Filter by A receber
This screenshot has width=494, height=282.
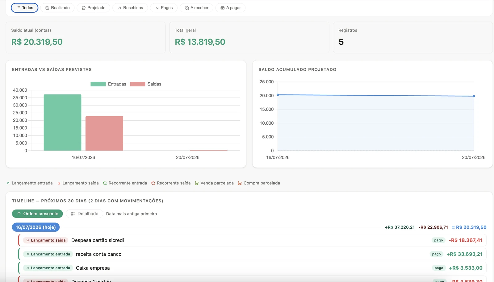[x=196, y=8]
